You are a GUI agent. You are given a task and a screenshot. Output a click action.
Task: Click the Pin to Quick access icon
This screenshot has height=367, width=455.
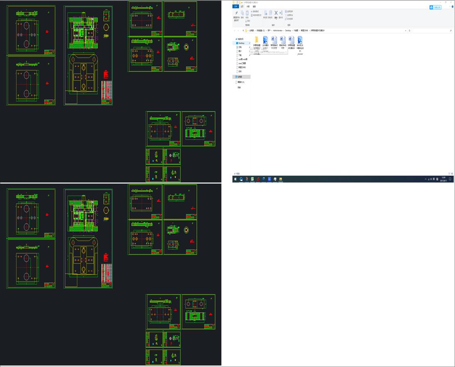tap(237, 13)
